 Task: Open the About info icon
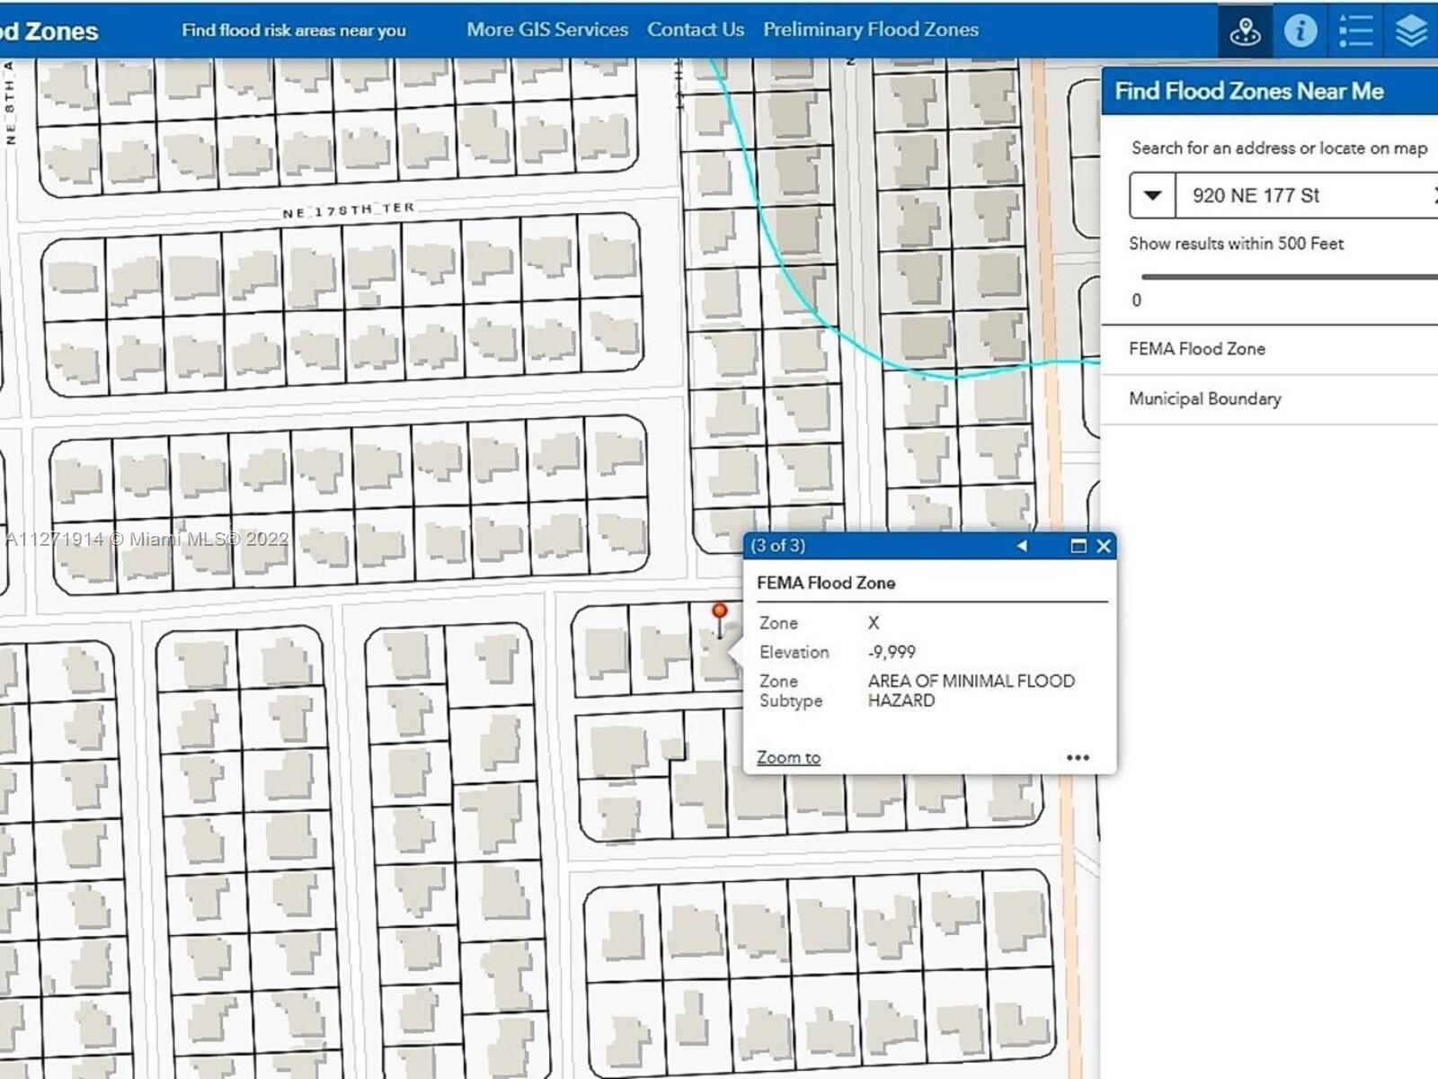click(x=1300, y=31)
